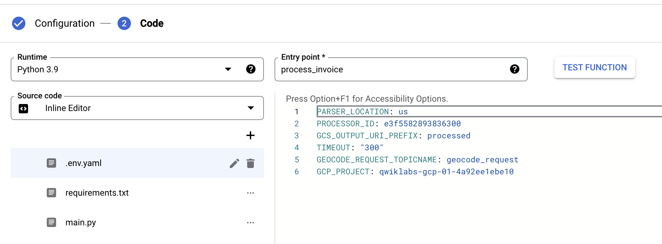Click the Inline Editor code icon
Image resolution: width=662 pixels, height=244 pixels.
pos(23,108)
